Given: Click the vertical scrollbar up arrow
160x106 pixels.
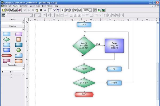Looking at the screenshot, I should (158, 22).
